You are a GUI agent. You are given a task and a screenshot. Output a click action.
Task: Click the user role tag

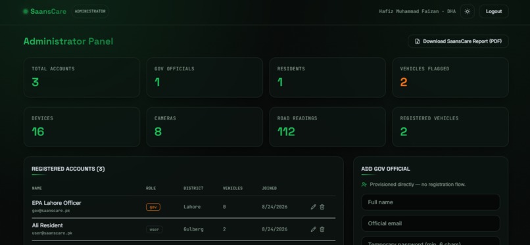coord(154,229)
